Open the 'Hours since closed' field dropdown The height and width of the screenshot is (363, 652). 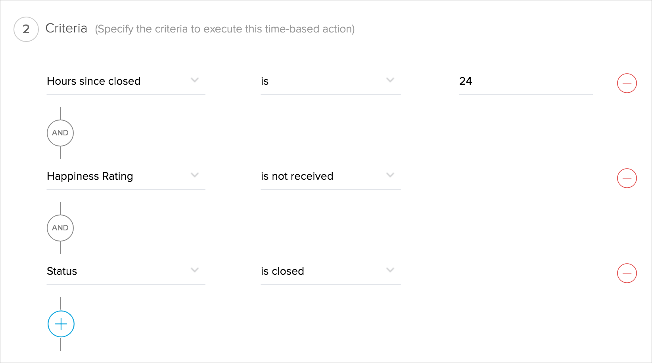[x=119, y=82]
